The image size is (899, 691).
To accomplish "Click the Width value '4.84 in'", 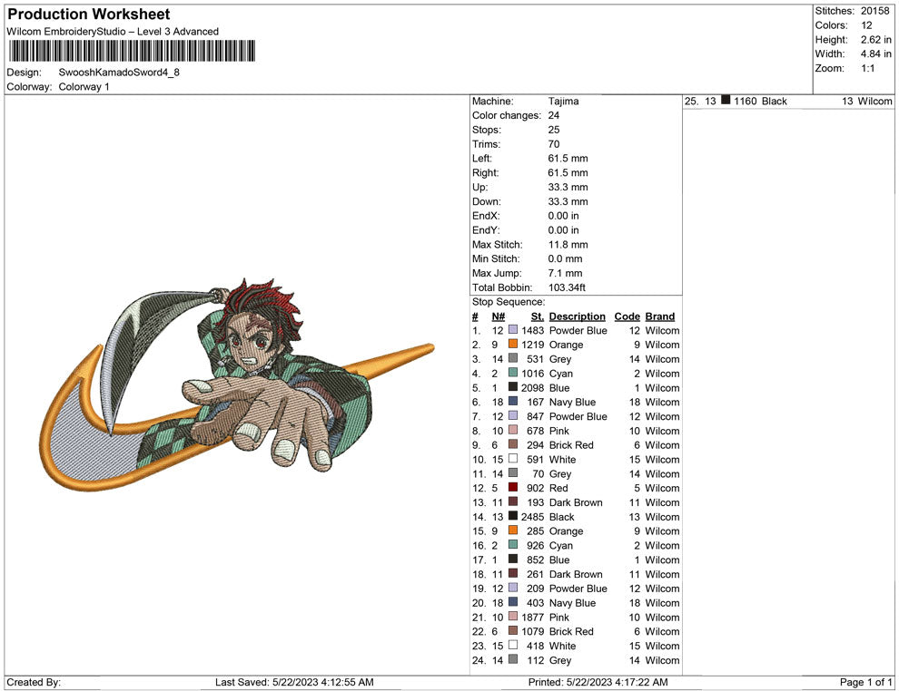I will [875, 54].
